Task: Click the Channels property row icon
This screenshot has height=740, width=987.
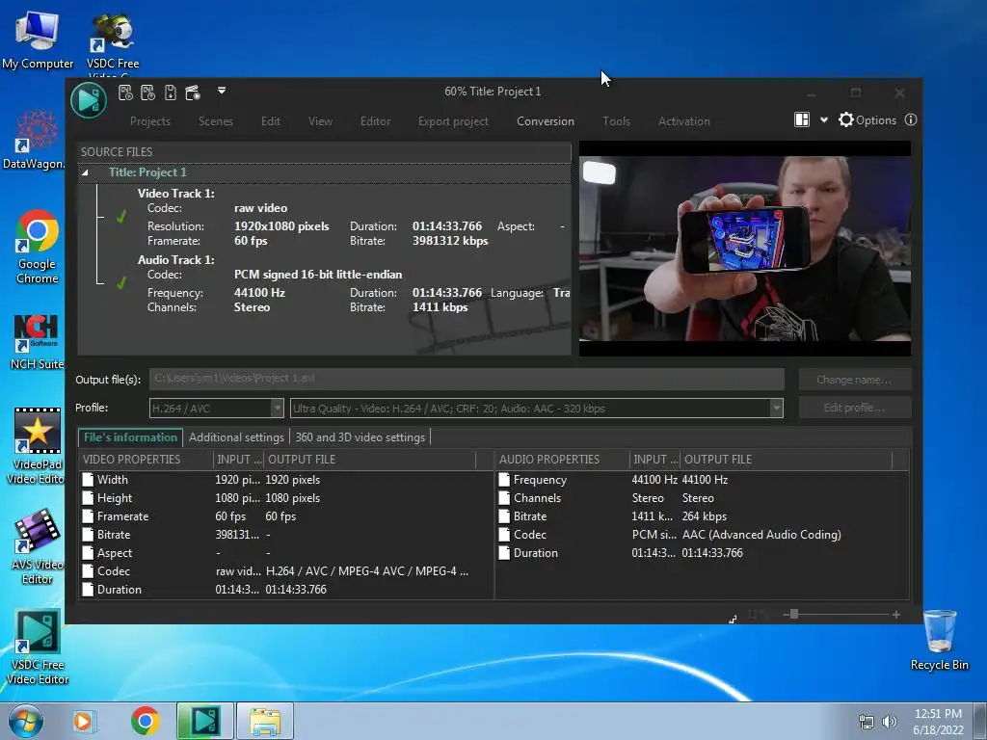Action: (x=504, y=498)
